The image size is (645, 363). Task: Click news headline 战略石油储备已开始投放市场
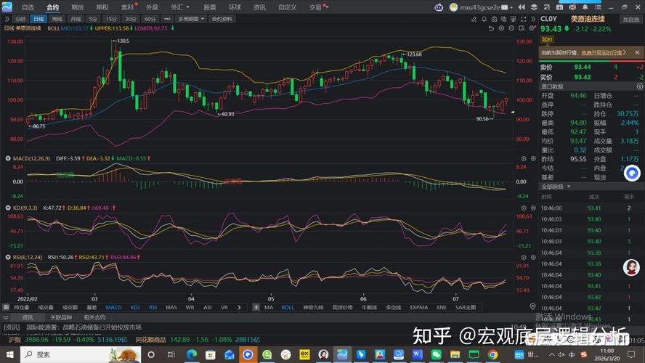(102, 327)
